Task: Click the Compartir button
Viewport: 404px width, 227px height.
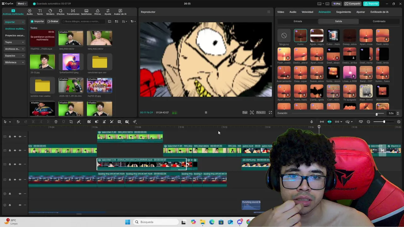Action: (x=353, y=4)
